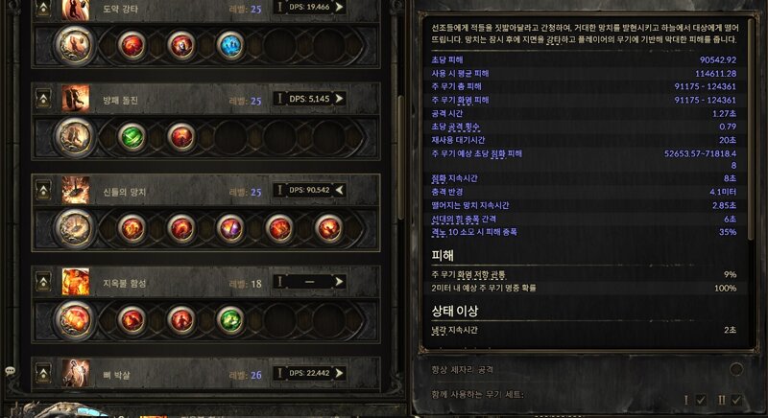
Task: Toggle weapon set I checkbox
Action: [x=701, y=400]
